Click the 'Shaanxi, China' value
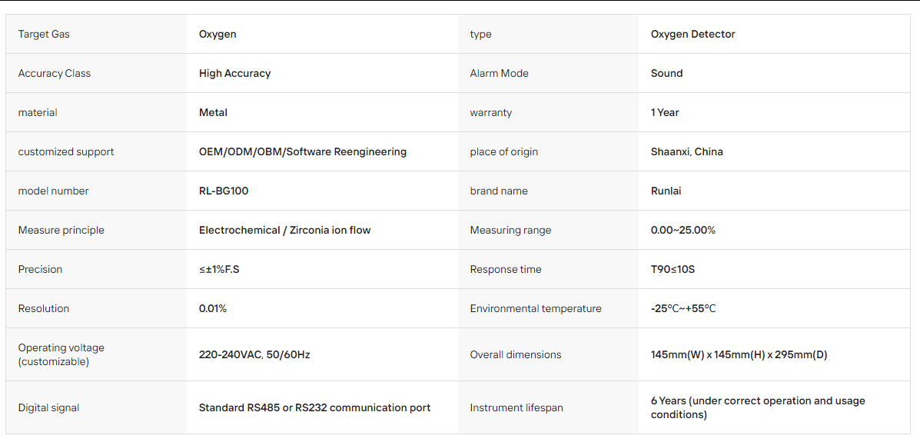The height and width of the screenshot is (442, 920). (687, 152)
